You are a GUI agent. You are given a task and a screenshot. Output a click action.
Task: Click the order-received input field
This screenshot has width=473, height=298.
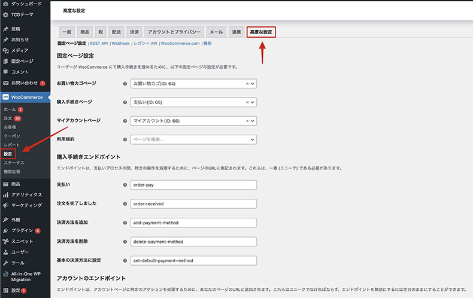[x=193, y=204]
